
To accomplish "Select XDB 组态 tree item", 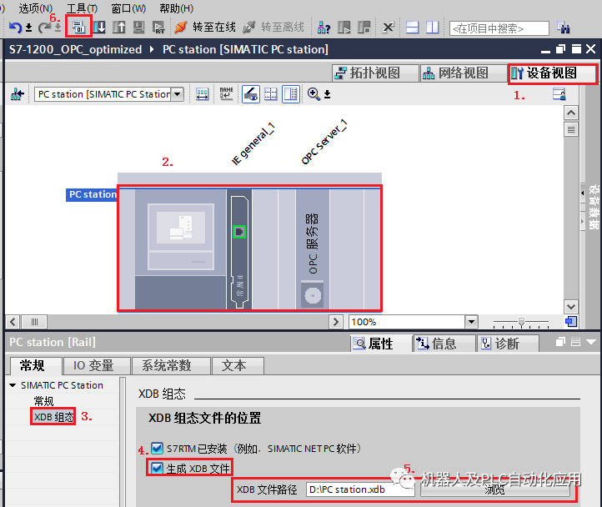I will coord(53,417).
